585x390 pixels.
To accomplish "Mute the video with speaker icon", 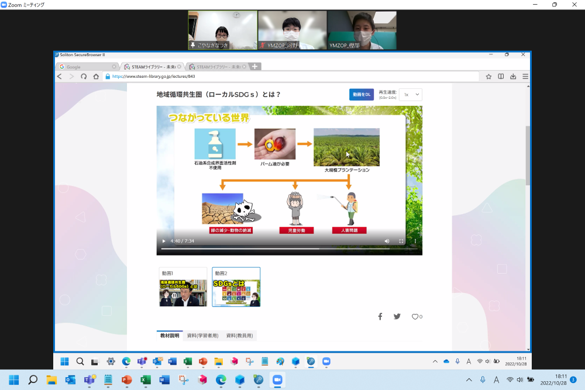I will coord(387,241).
